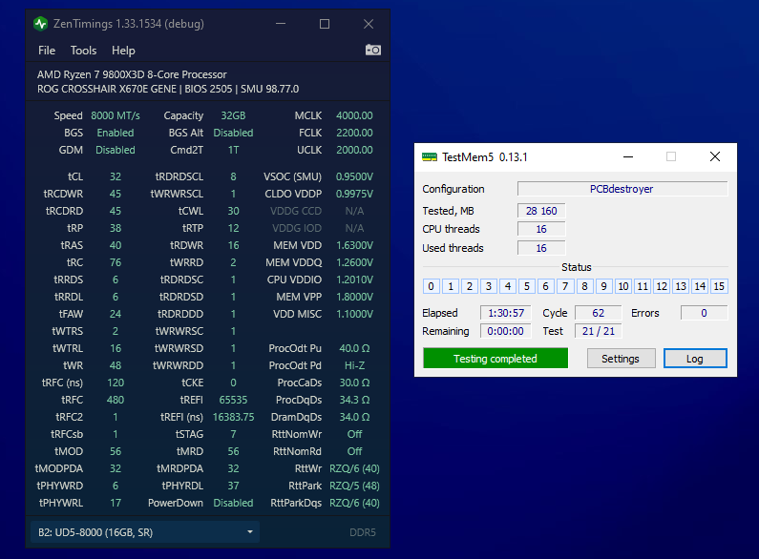Close the TestMem5 window
The image size is (759, 559).
[x=714, y=156]
